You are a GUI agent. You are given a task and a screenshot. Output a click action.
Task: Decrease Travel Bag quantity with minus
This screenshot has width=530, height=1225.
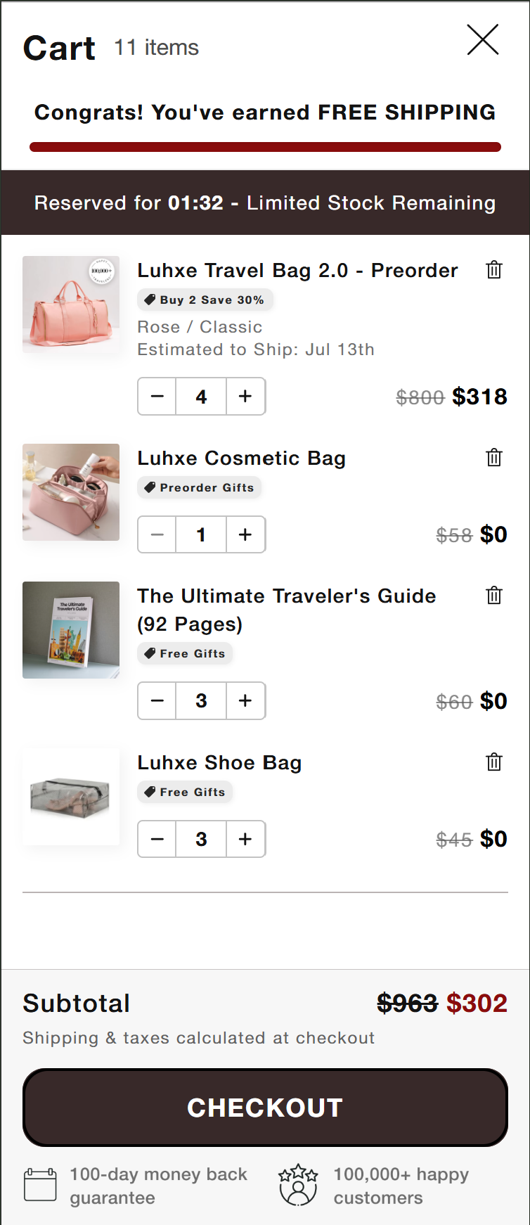point(157,397)
